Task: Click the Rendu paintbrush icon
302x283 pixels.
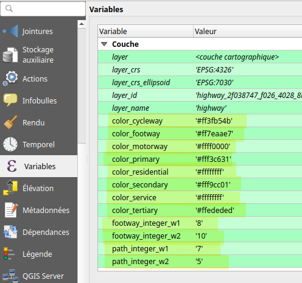Action: tap(10, 122)
